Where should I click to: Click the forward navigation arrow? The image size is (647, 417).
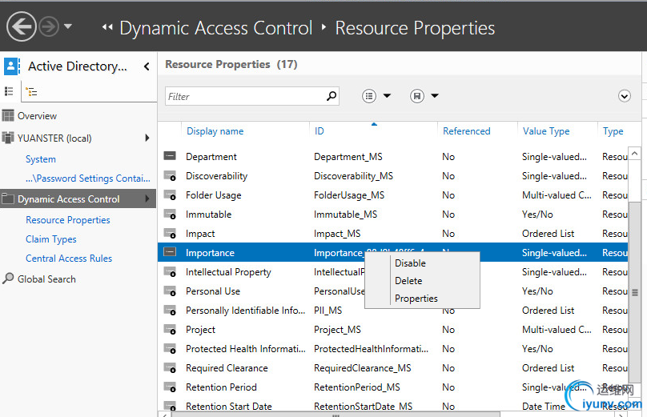click(49, 26)
